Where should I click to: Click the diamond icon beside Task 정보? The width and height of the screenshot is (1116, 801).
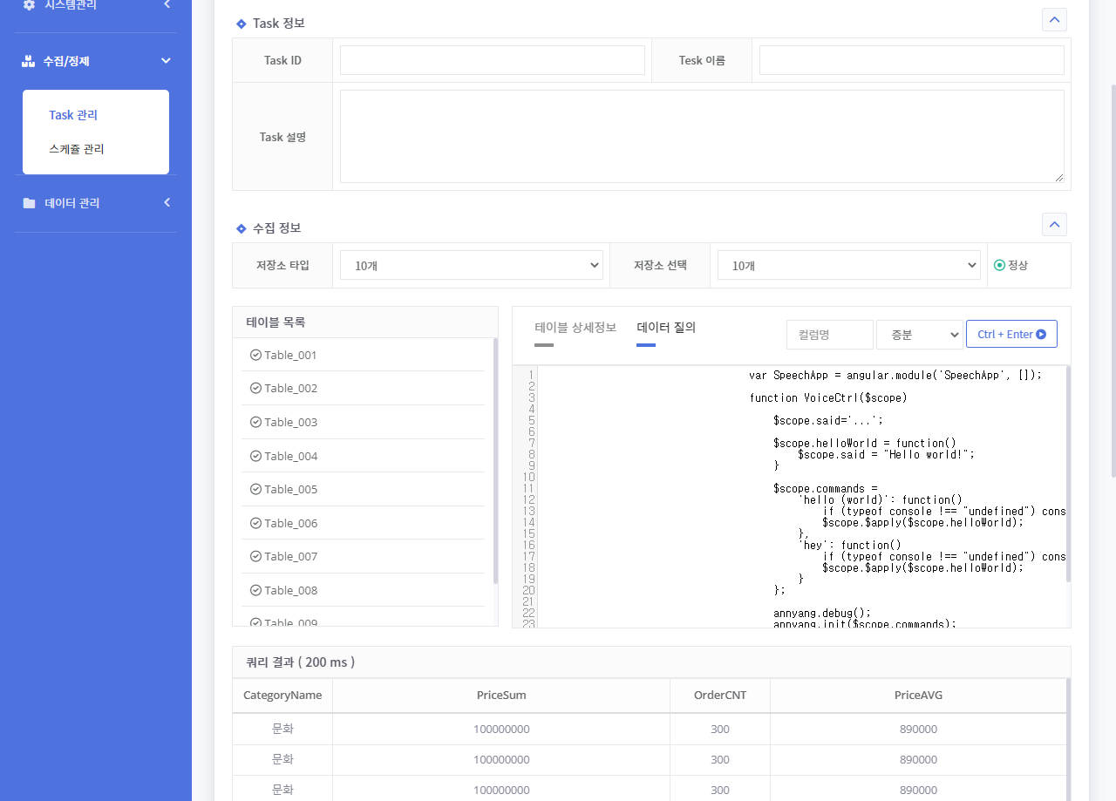tap(242, 24)
